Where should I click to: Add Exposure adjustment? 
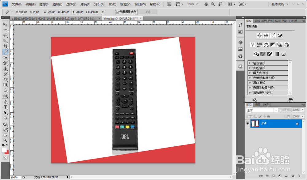(280, 35)
